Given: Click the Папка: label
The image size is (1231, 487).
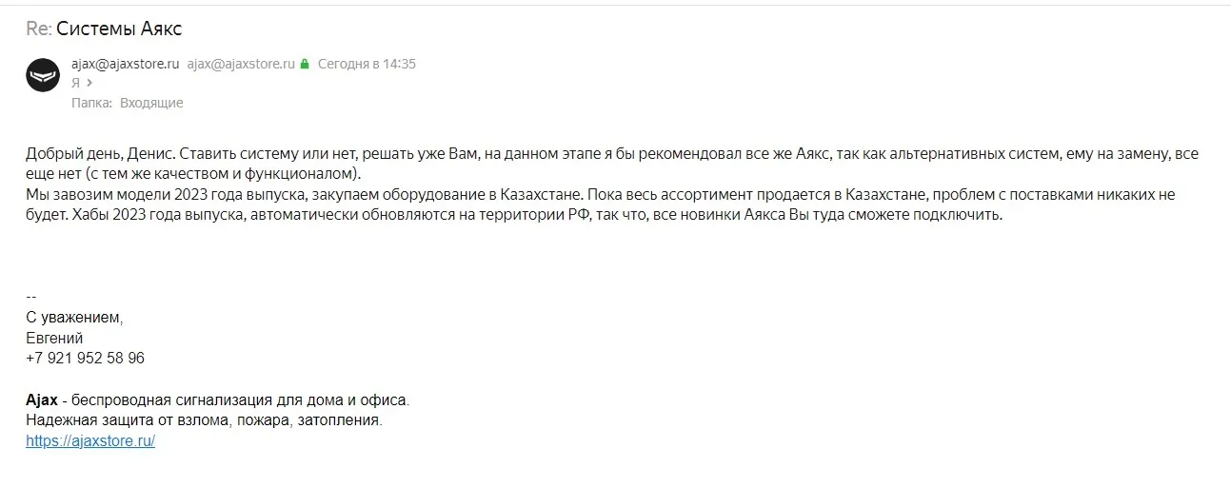Looking at the screenshot, I should point(92,103).
